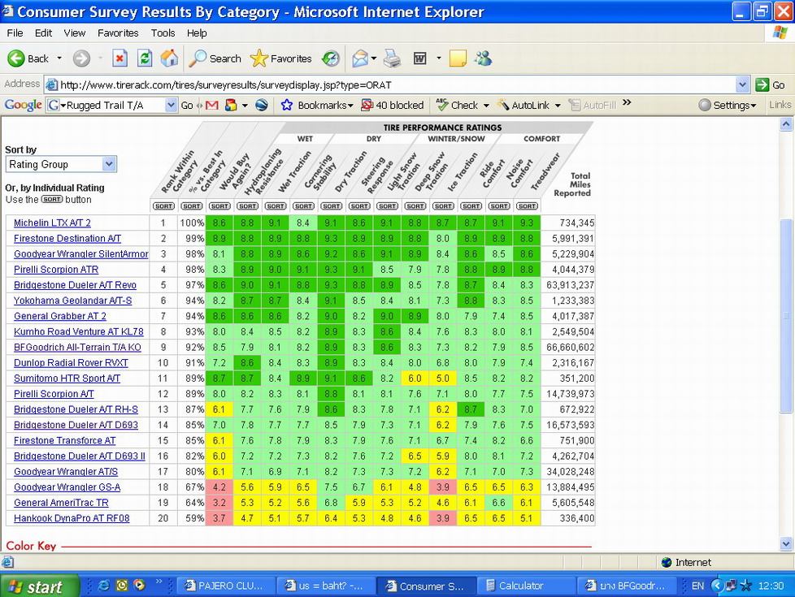Refresh the page with the Refresh icon
Viewport: 795px width, 597px height.
(145, 58)
